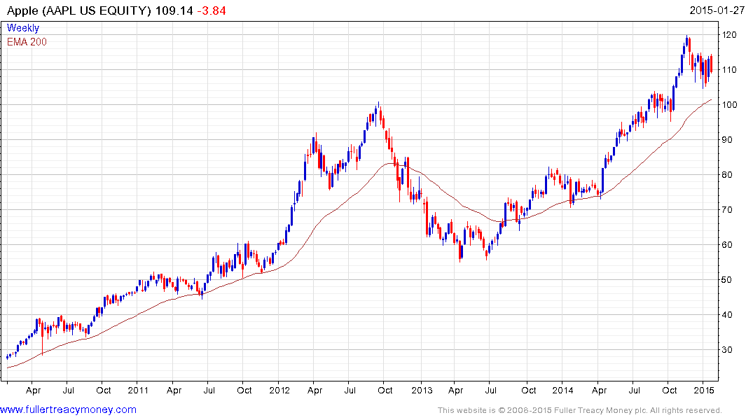Click the 2015 date axis label
Image resolution: width=753 pixels, height=420 pixels.
pos(703,390)
